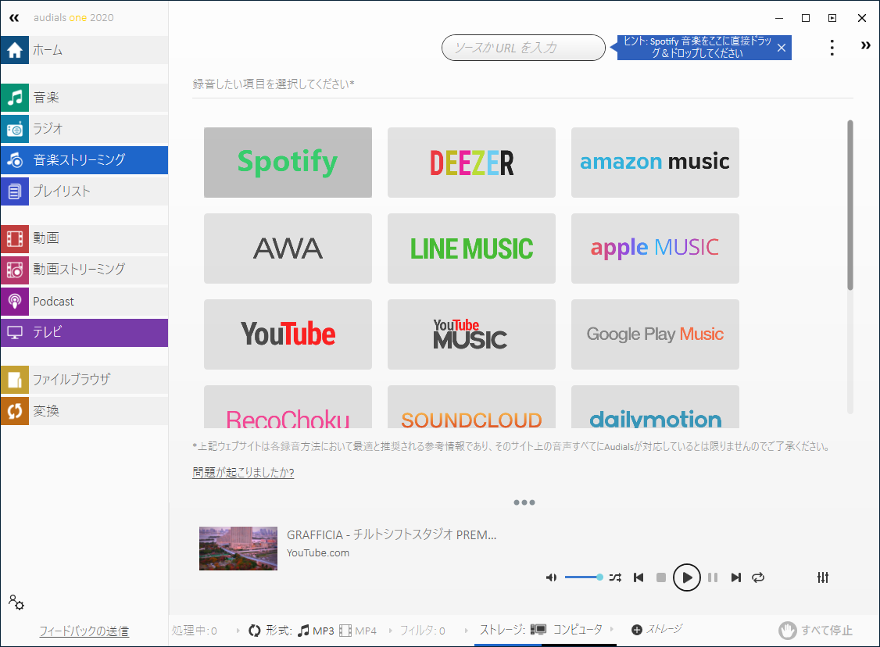Select MP3 audio format
This screenshot has width=880, height=647.
click(x=316, y=631)
